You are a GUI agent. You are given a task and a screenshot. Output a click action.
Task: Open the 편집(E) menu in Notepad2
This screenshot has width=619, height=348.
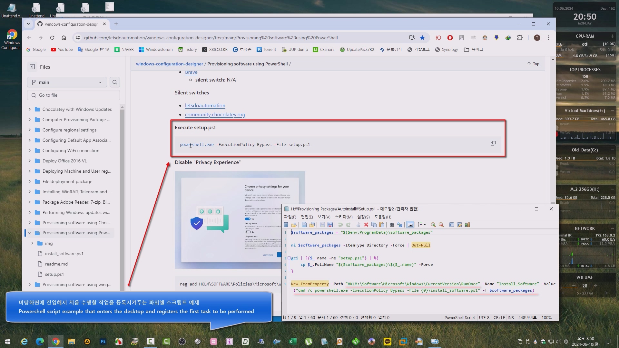(x=307, y=217)
